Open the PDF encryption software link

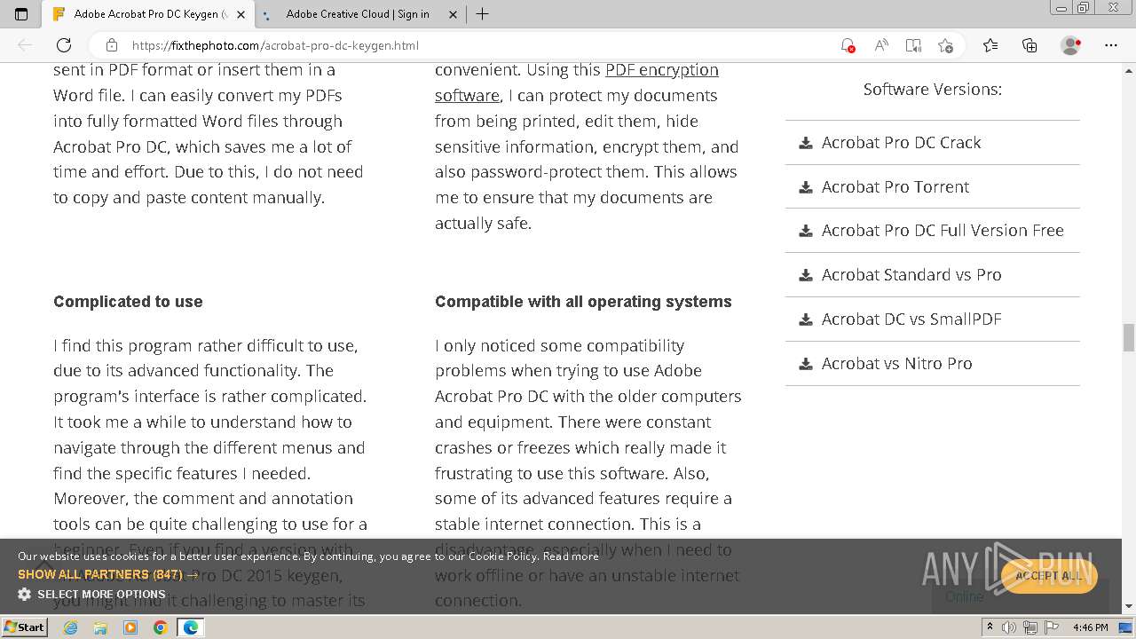pyautogui.click(x=577, y=83)
